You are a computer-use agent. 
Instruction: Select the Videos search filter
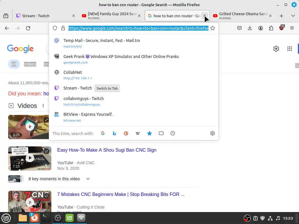tap(30, 64)
